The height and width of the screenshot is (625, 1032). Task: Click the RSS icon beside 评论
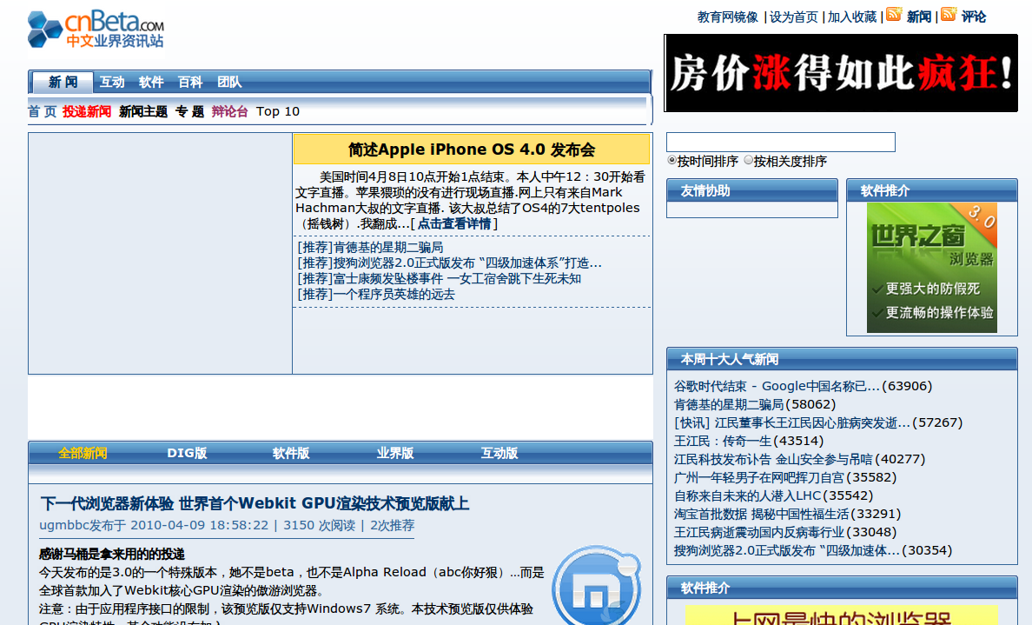click(949, 14)
